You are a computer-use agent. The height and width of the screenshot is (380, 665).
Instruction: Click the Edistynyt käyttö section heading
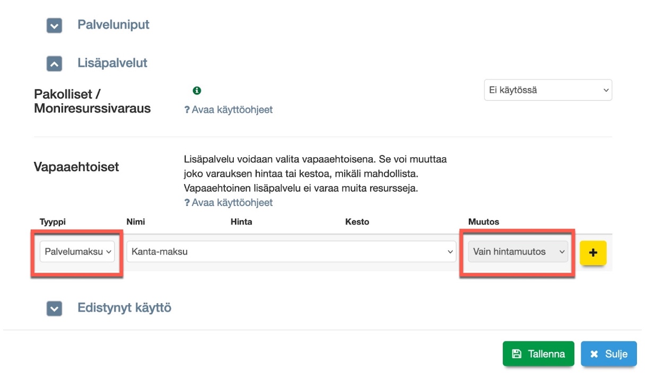(124, 307)
